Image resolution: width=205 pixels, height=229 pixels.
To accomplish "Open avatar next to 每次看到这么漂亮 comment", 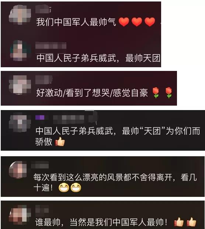I will click(18, 170).
